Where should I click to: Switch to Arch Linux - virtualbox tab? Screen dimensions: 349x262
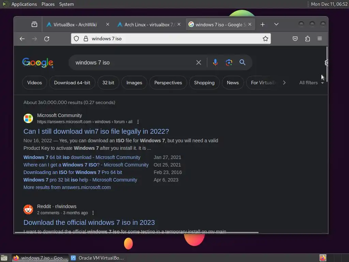click(x=149, y=24)
